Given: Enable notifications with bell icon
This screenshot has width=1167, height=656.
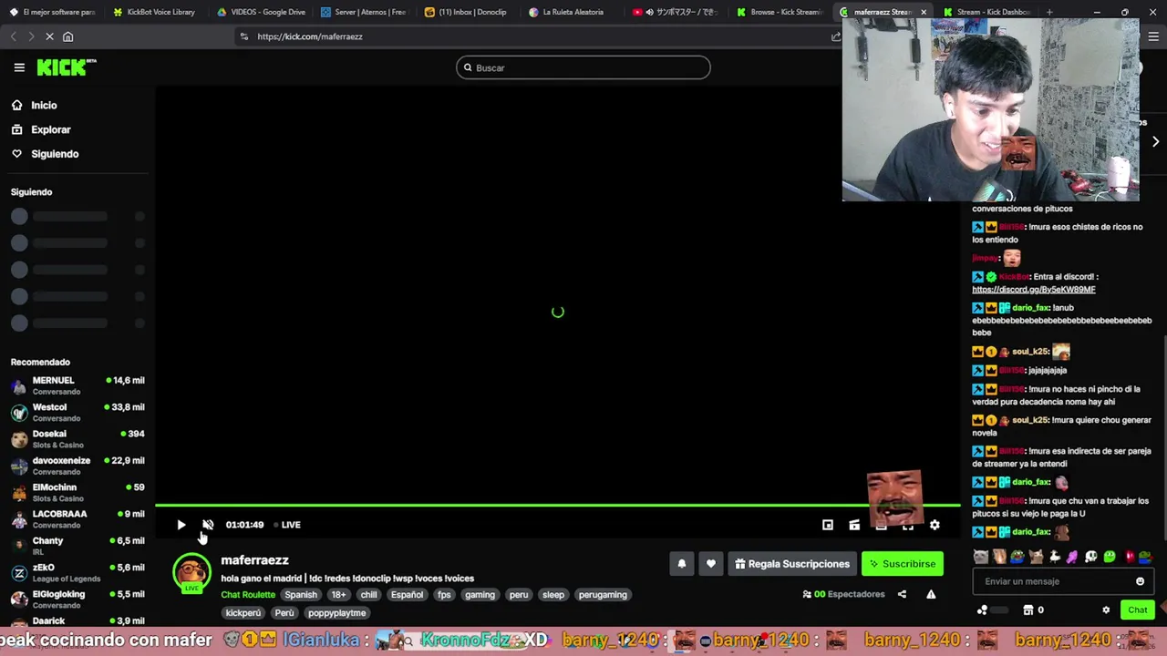Looking at the screenshot, I should click(681, 564).
